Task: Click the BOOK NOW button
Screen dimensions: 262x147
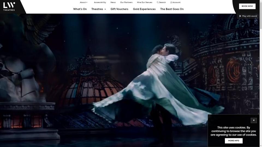Action: tap(247, 6)
